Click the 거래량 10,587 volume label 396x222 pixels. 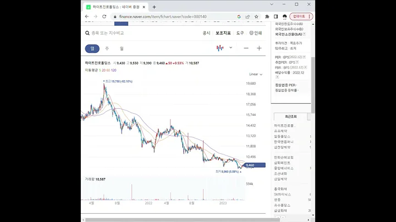[x=95, y=179]
